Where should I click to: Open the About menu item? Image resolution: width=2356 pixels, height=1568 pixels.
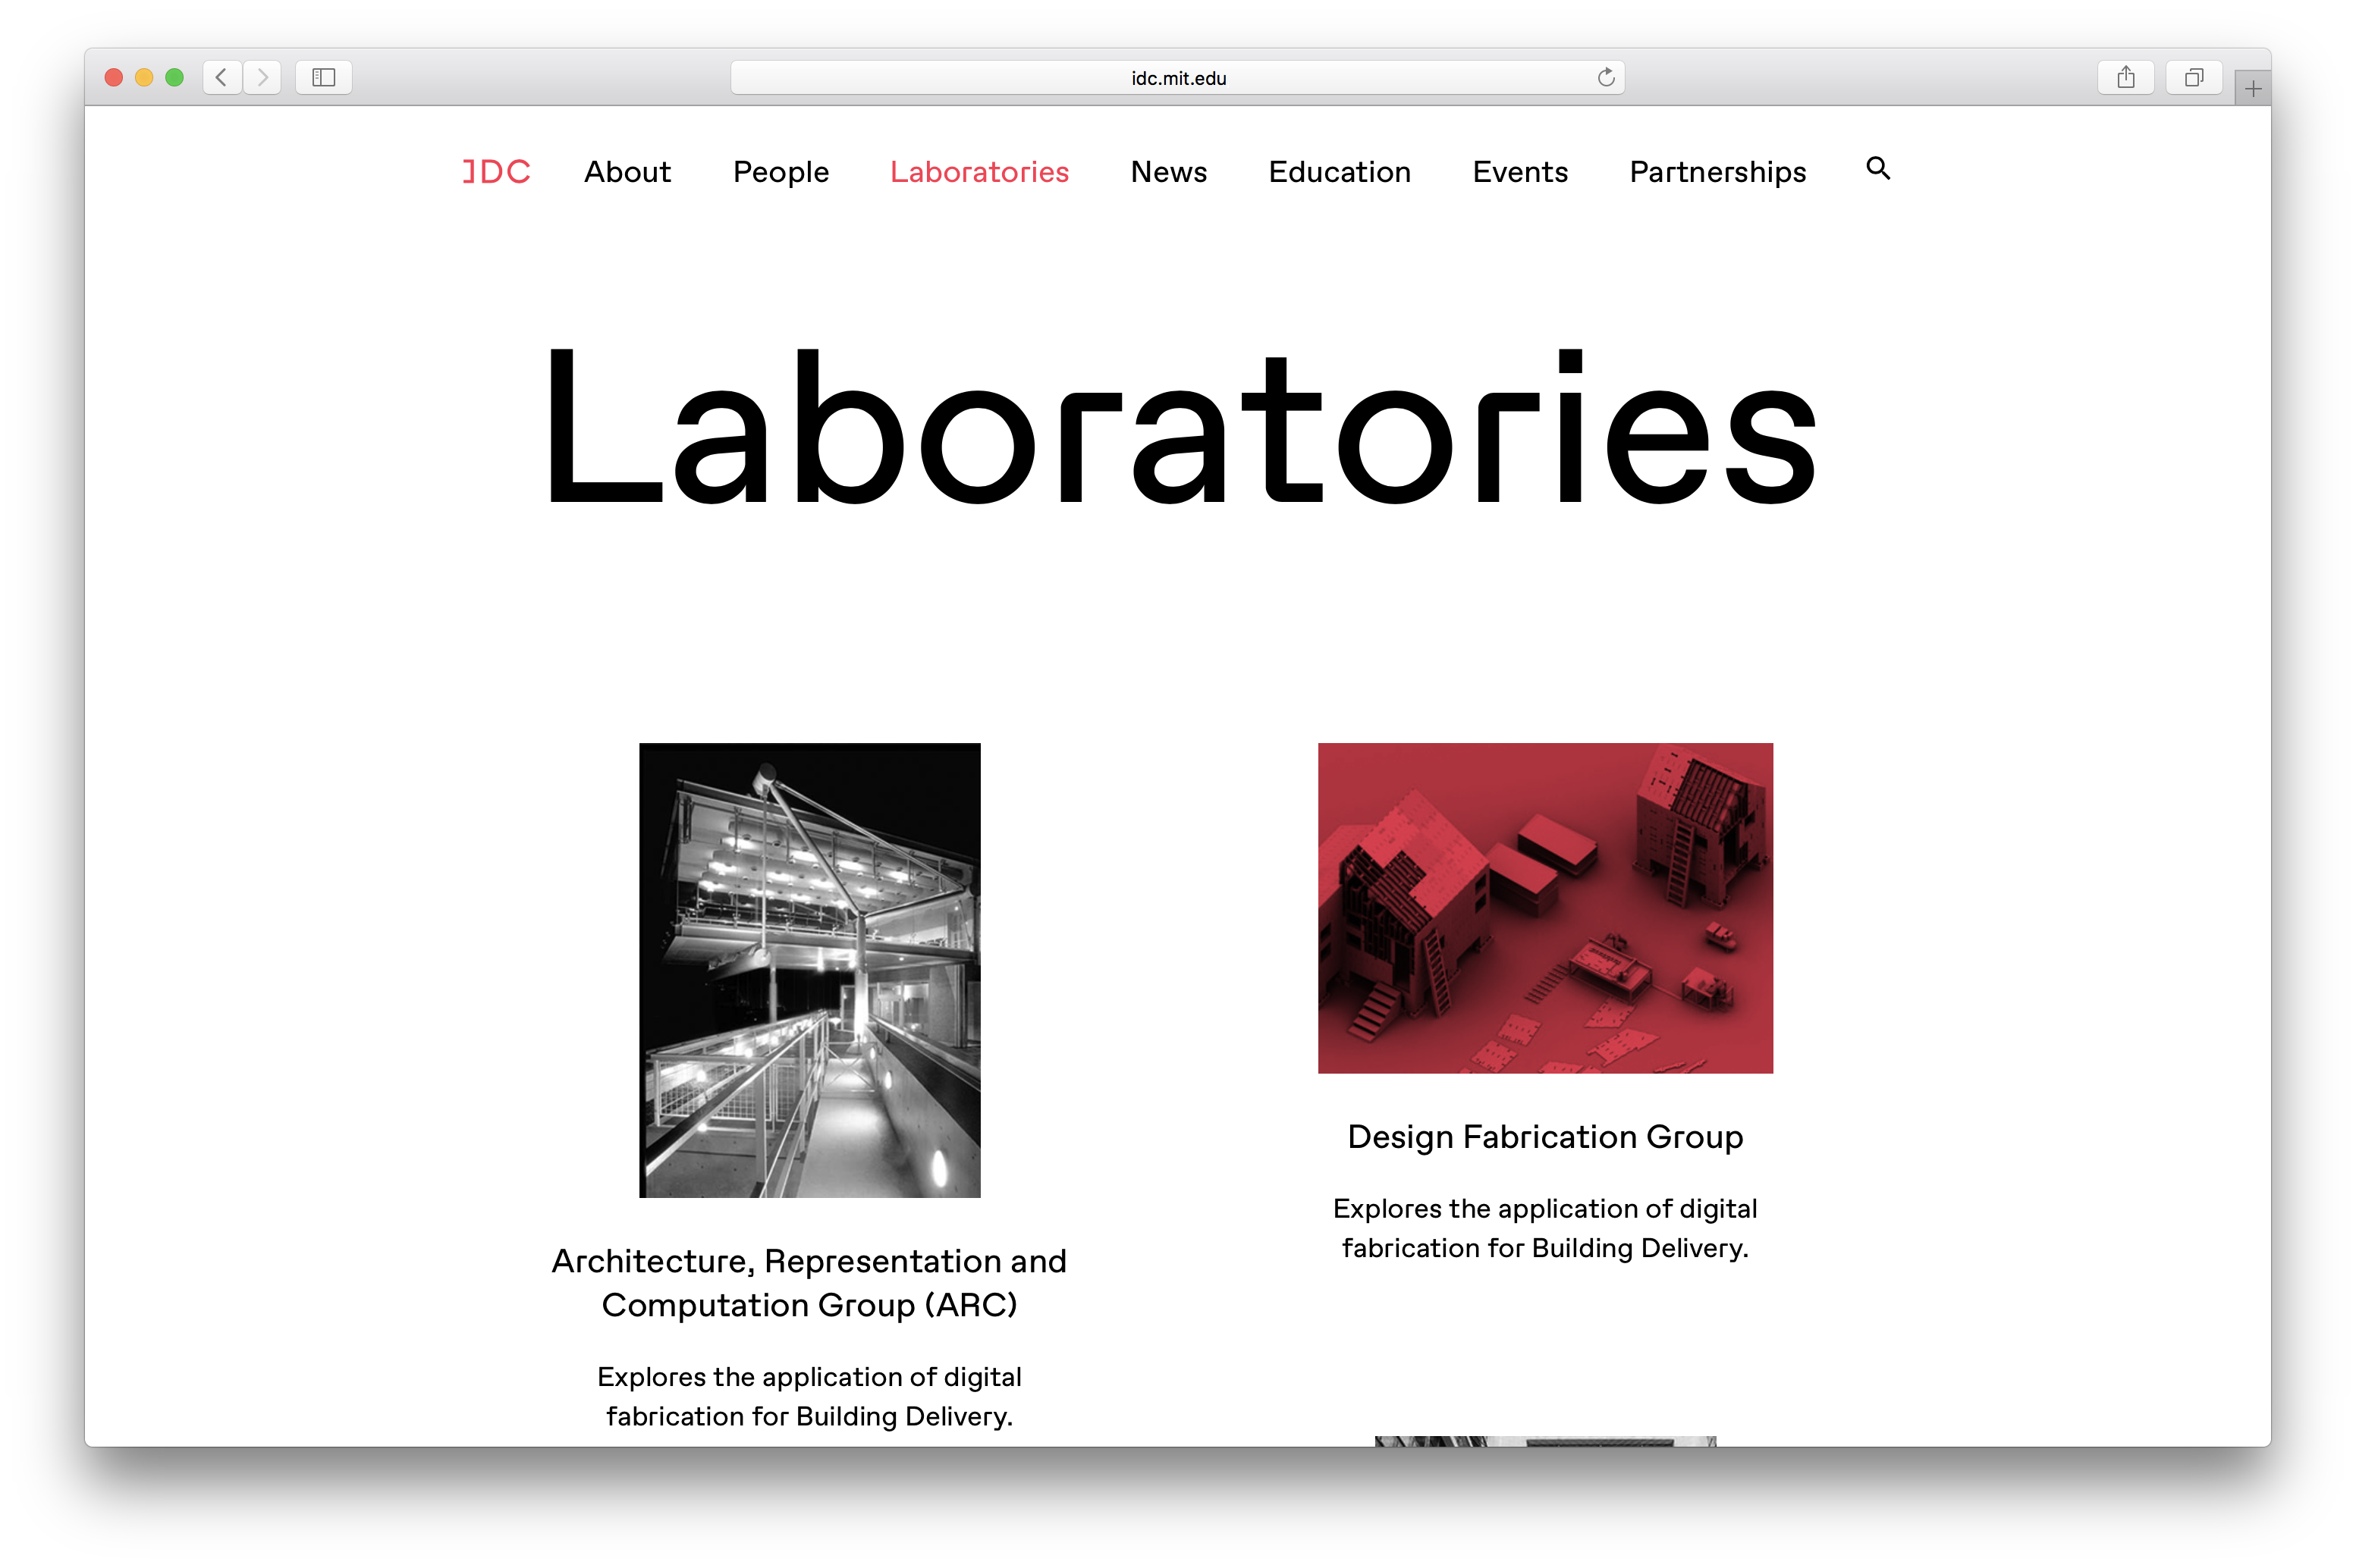(627, 171)
